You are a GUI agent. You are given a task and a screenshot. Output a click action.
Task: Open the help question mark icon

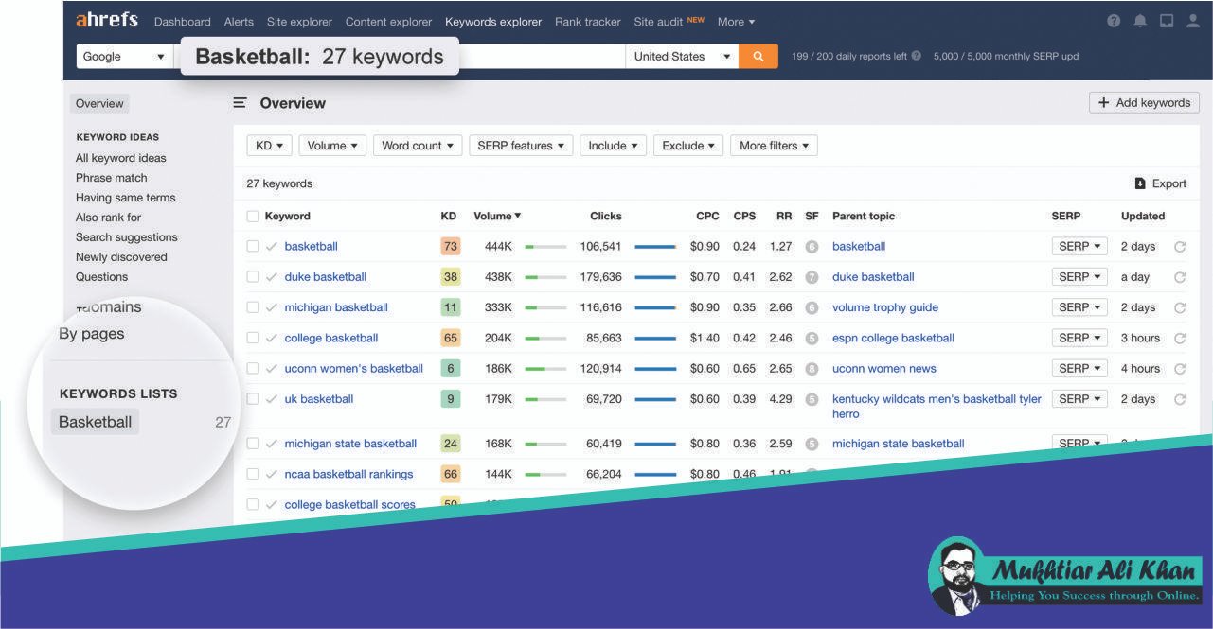(x=1114, y=21)
